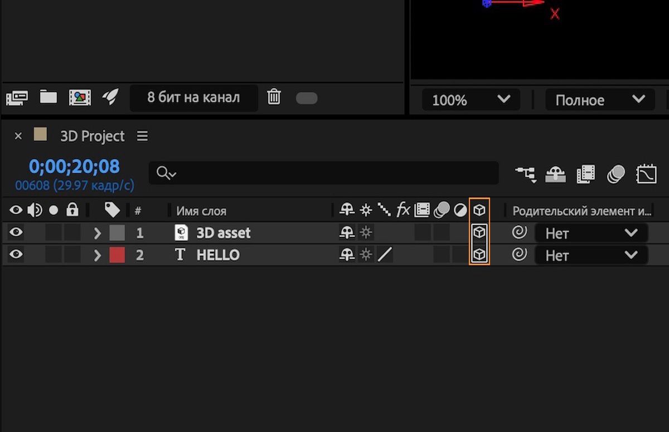Delete selected project item with trash icon
Screen dimensions: 669x432
tap(274, 97)
